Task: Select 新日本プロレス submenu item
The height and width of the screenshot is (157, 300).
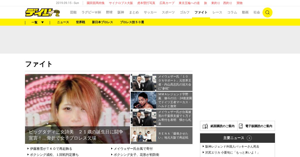Action: [x=102, y=22]
